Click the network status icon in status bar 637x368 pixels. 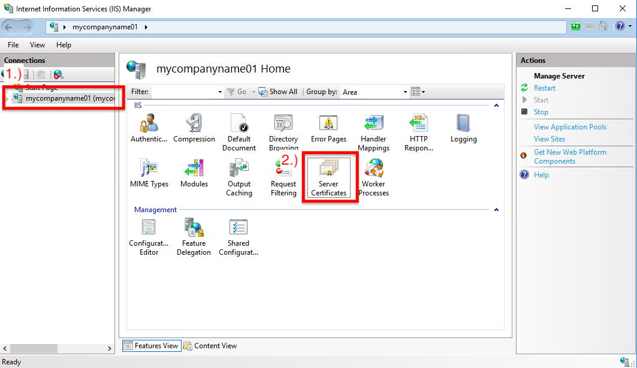[x=624, y=361]
